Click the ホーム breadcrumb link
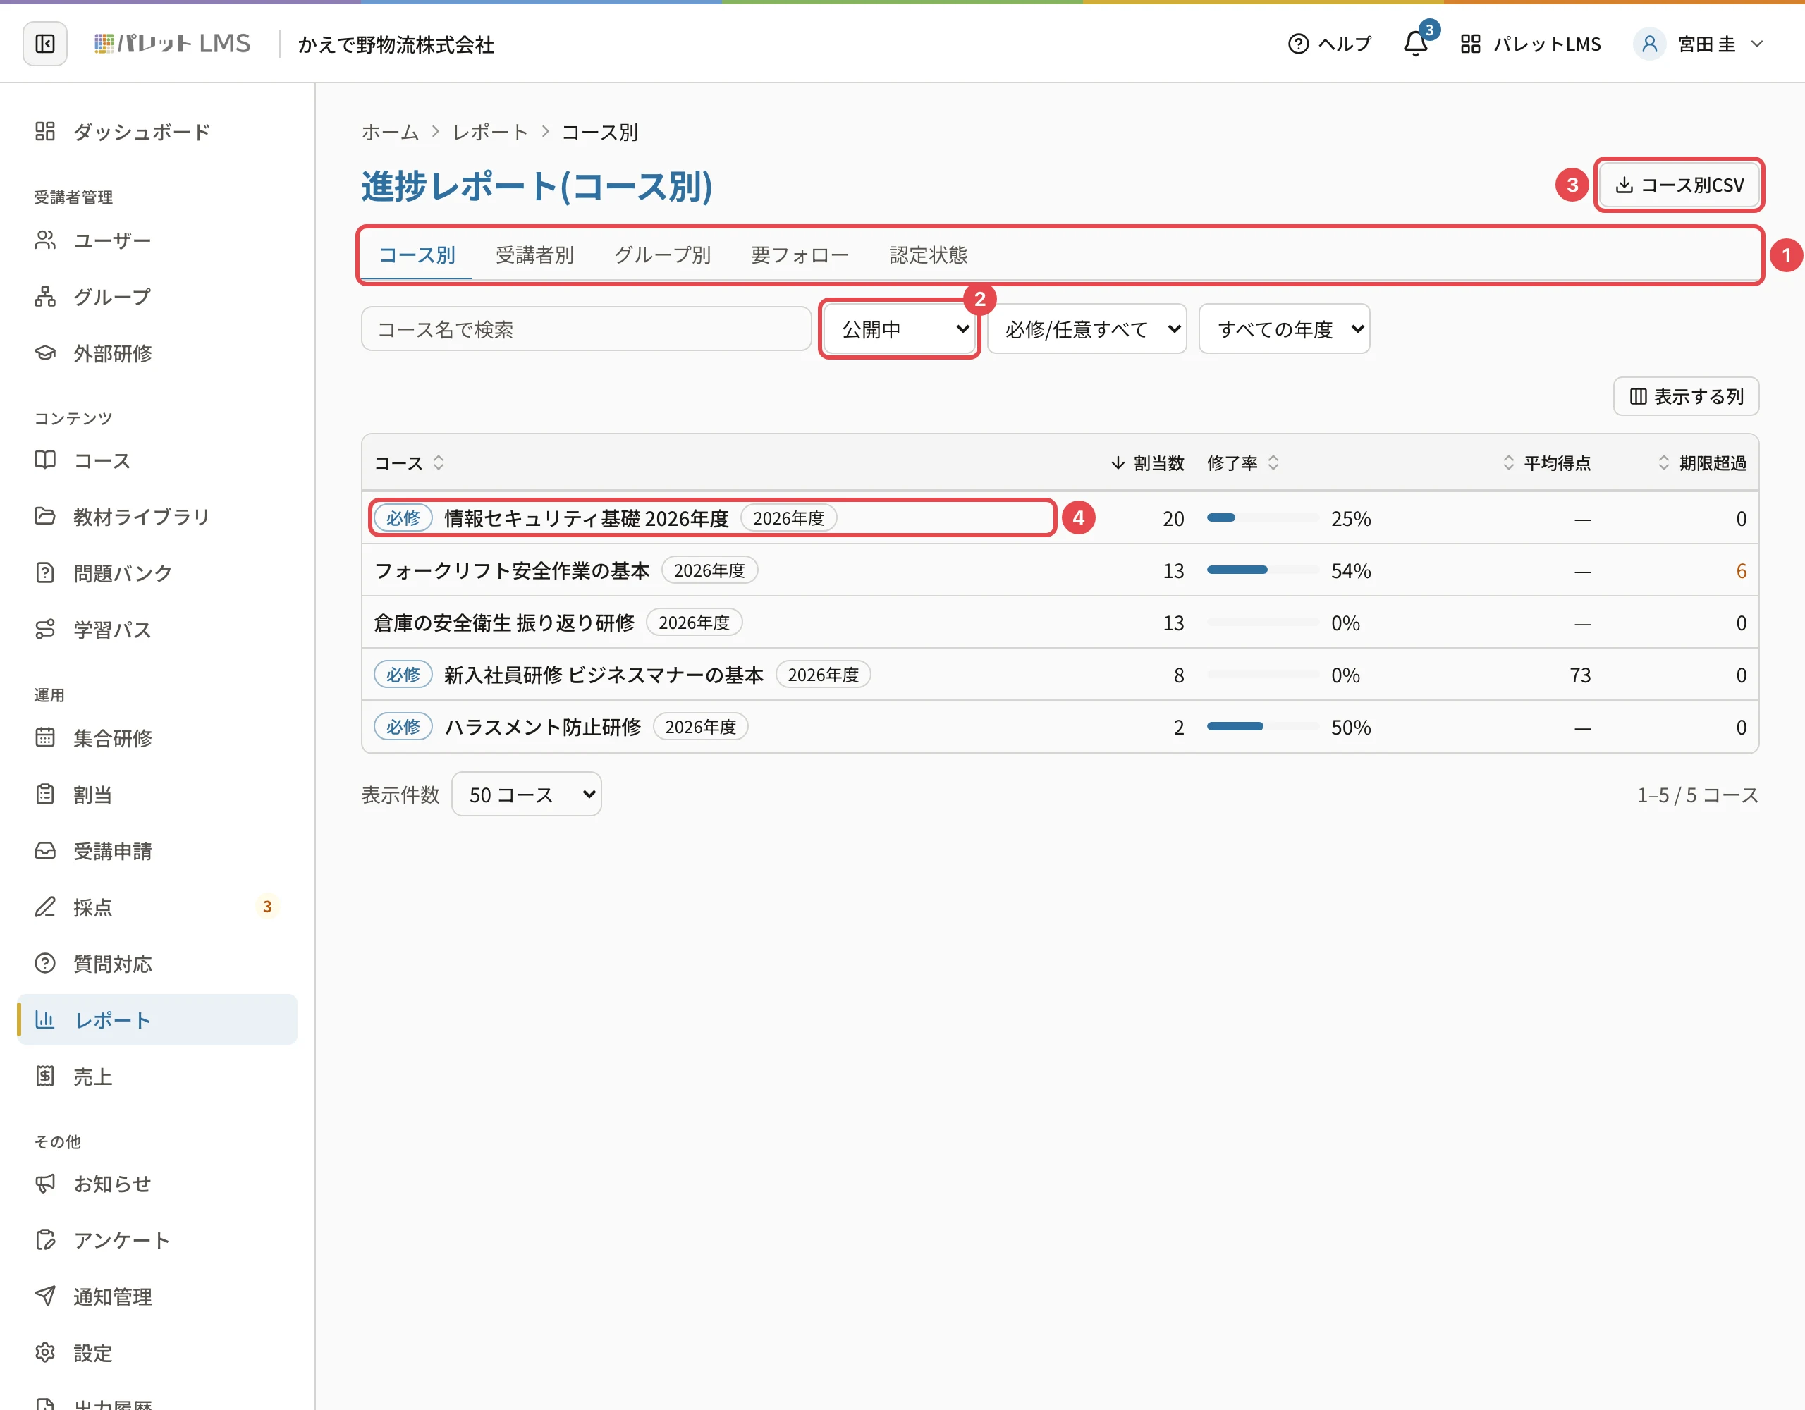Screen dimensions: 1805x1410 click(389, 133)
